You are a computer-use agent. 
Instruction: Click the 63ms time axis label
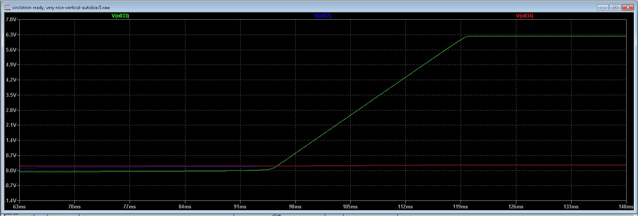point(19,207)
